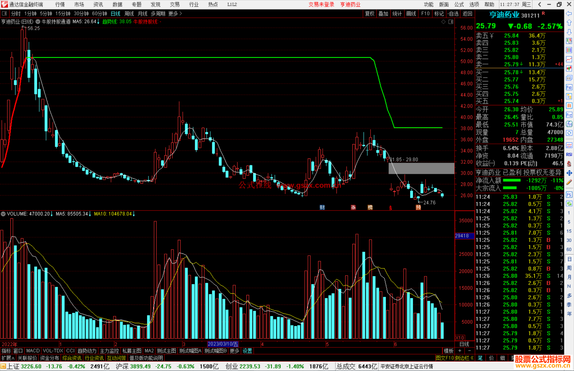
Task: Expand the 扩展 panel at bottom left
Action: (8, 358)
